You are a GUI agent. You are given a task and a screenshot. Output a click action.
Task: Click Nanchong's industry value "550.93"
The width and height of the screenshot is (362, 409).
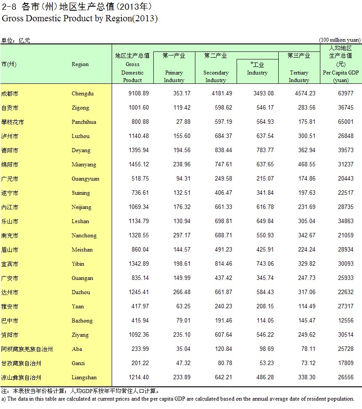pyautogui.click(x=265, y=235)
